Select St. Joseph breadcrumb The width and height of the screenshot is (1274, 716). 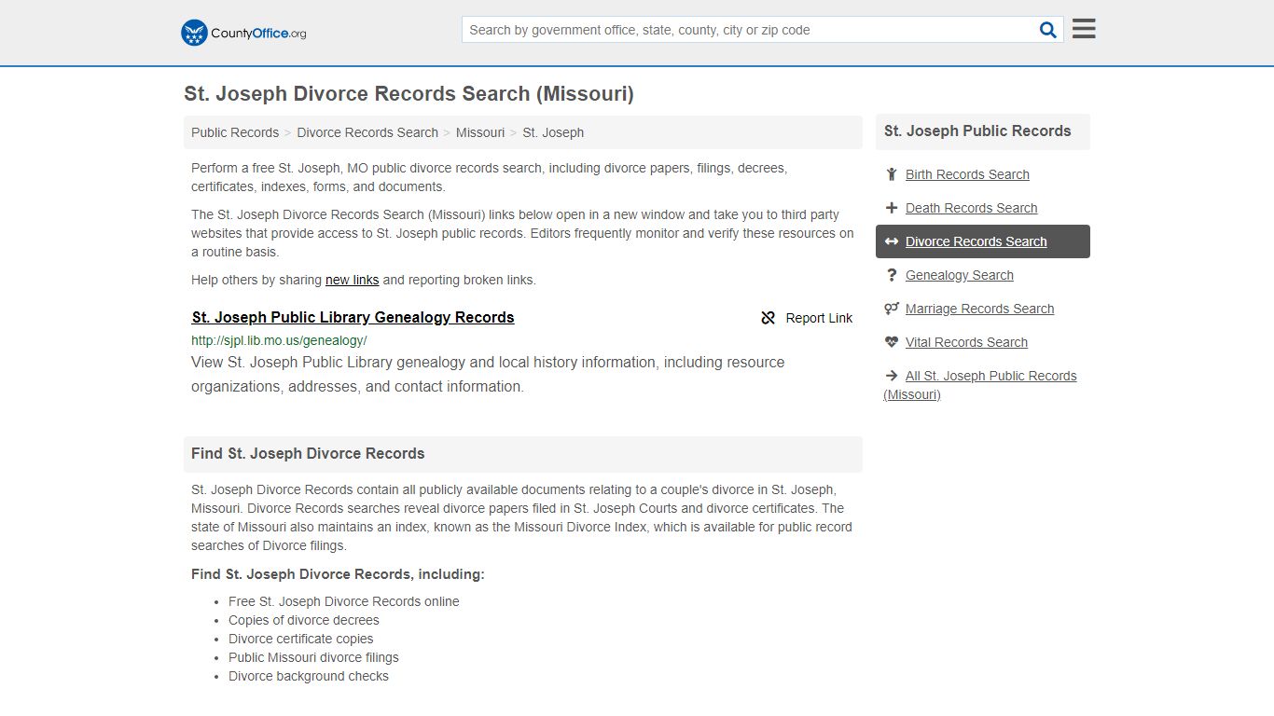click(x=553, y=132)
